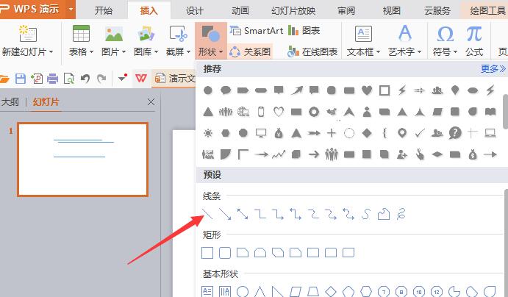Open print preview from quick toolbar
This screenshot has width=508, height=297.
[x=68, y=79]
